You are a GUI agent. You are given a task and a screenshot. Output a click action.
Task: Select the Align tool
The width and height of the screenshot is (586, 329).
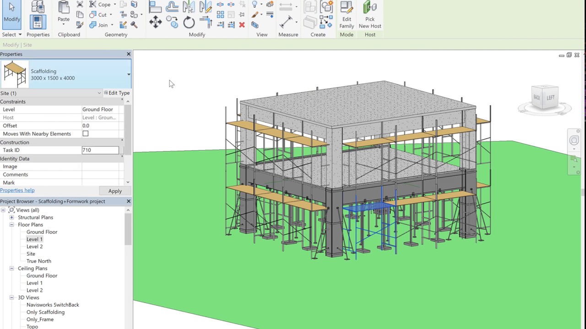click(156, 6)
